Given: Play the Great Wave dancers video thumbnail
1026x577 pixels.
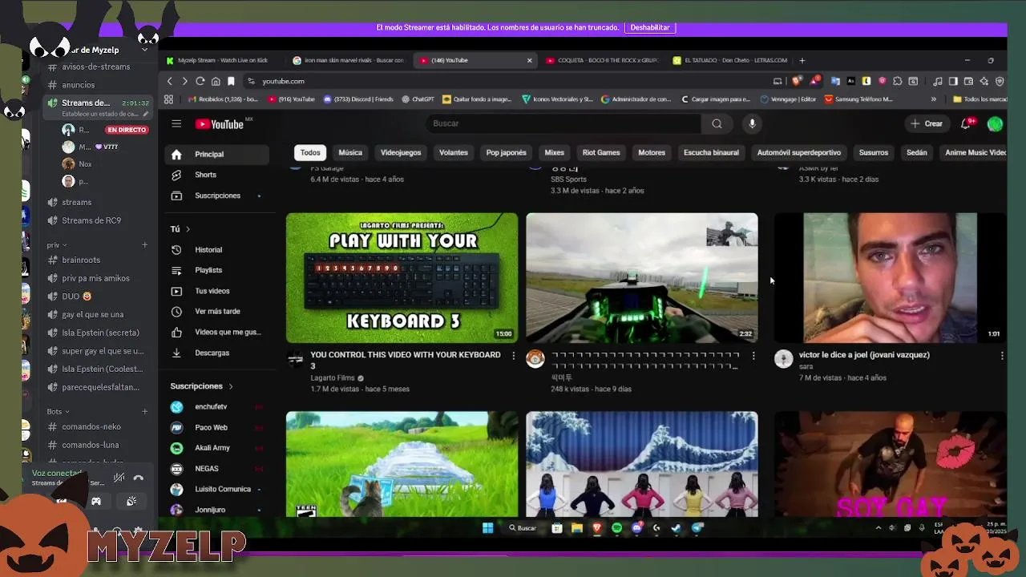Looking at the screenshot, I should pos(642,464).
